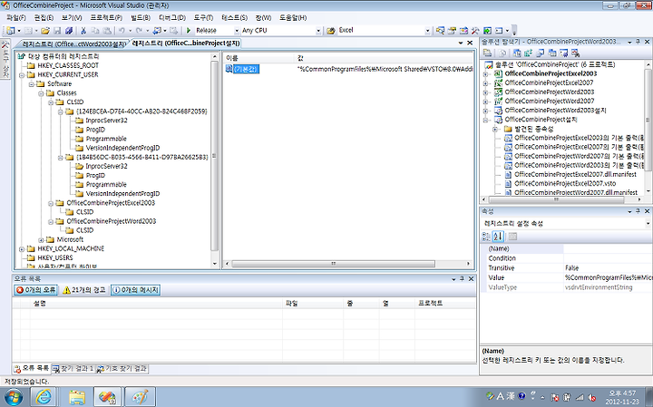Toggle the 21개의 경고 warnings filter
653x407 pixels.
click(84, 290)
